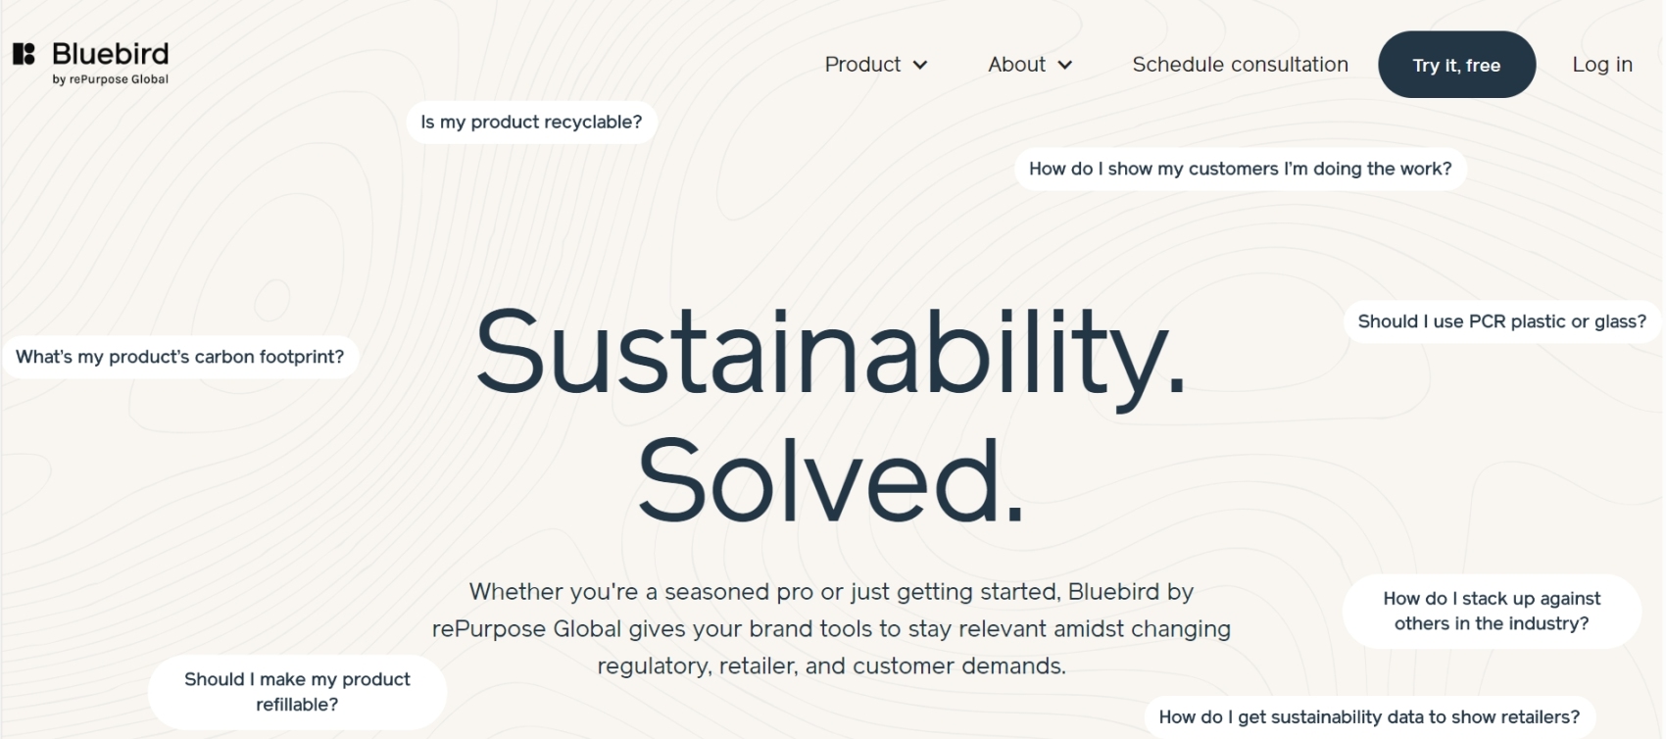
Task: Click "How do I show my customers" bubble
Action: pos(1240,169)
